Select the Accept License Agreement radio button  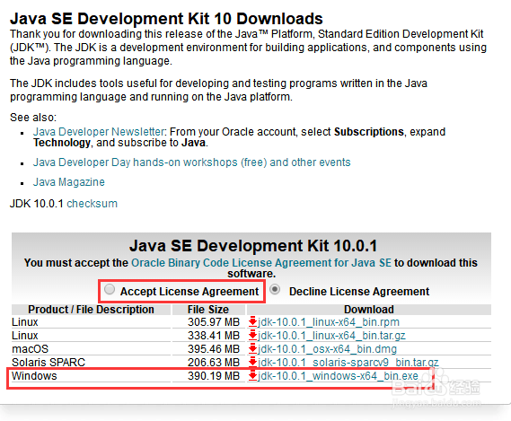110,289
